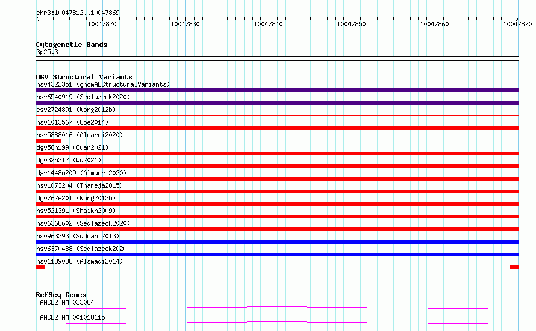Click the right arrow of the ruler
Screen dimensions: 536x331
click(x=517, y=19)
